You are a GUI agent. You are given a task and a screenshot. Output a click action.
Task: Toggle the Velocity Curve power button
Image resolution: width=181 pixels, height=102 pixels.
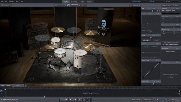click(157, 60)
